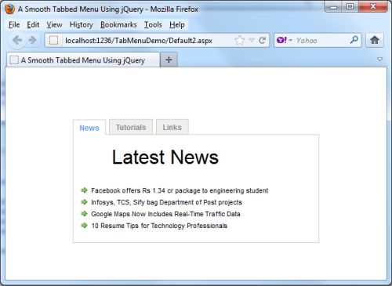Open the View menu

click(54, 25)
